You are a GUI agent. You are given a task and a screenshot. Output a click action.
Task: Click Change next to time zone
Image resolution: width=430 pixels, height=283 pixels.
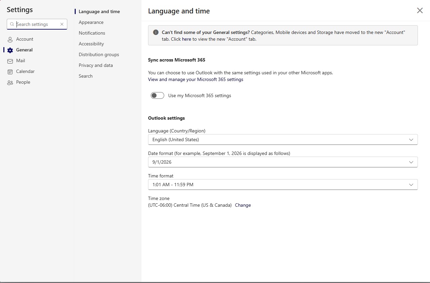243,205
